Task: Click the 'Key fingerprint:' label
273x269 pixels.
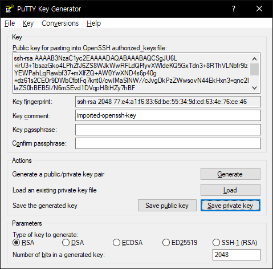Action: click(x=32, y=102)
